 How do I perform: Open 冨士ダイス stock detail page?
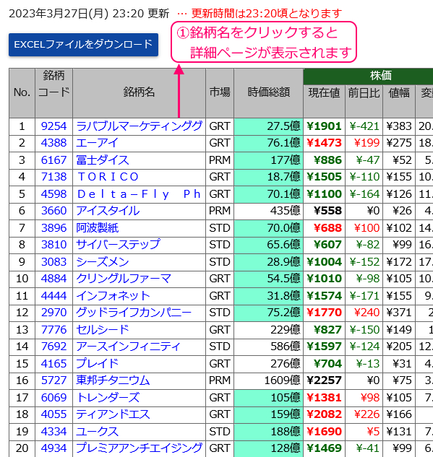point(103,160)
